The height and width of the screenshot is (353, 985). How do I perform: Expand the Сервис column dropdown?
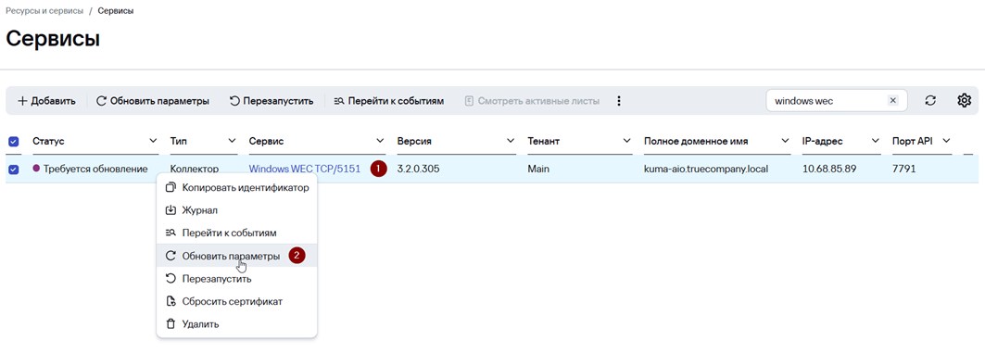coord(380,141)
